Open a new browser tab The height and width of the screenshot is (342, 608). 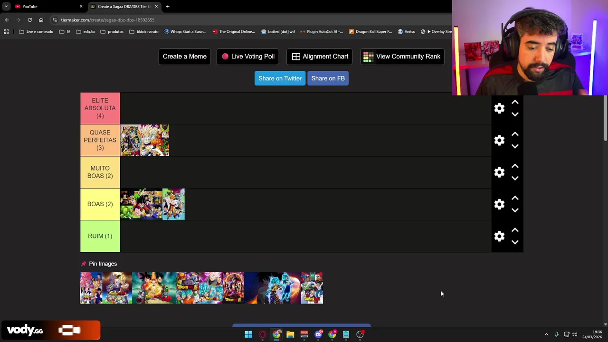(168, 7)
